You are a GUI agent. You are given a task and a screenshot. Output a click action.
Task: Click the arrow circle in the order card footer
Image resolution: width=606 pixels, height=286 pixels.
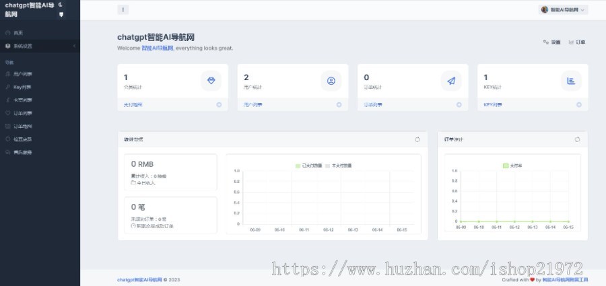(459, 105)
